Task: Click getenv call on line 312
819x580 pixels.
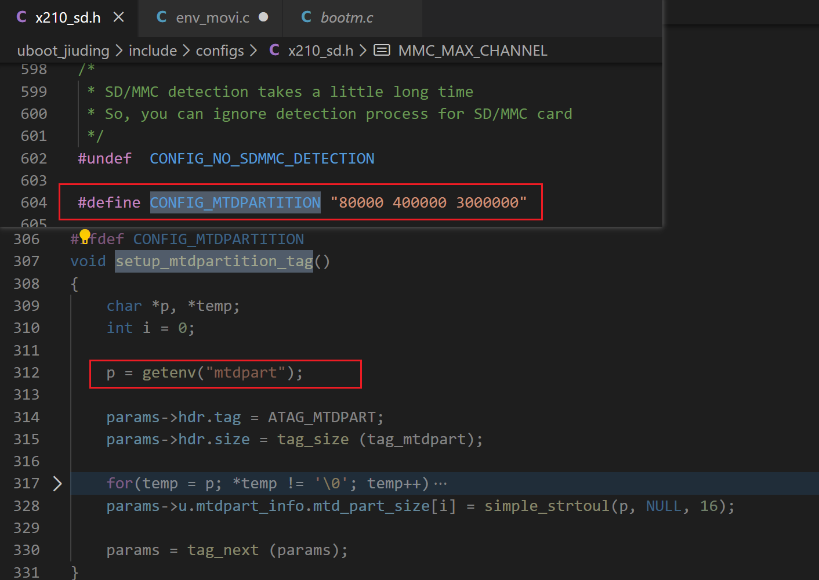Action: [169, 372]
